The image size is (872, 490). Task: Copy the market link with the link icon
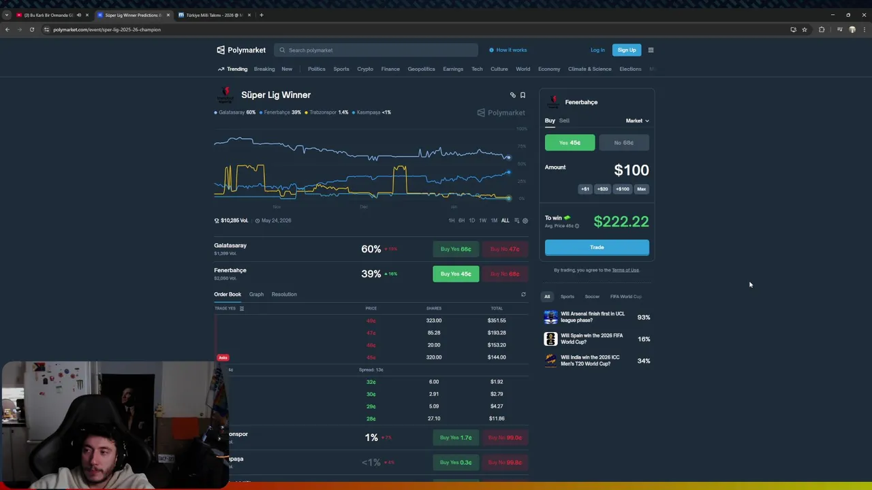click(x=513, y=95)
